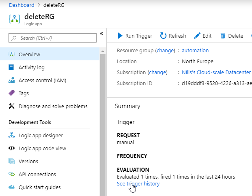Click the purple Tags icon

11,93
